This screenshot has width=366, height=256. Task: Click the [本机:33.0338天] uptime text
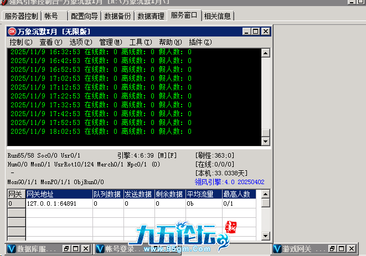point(221,173)
